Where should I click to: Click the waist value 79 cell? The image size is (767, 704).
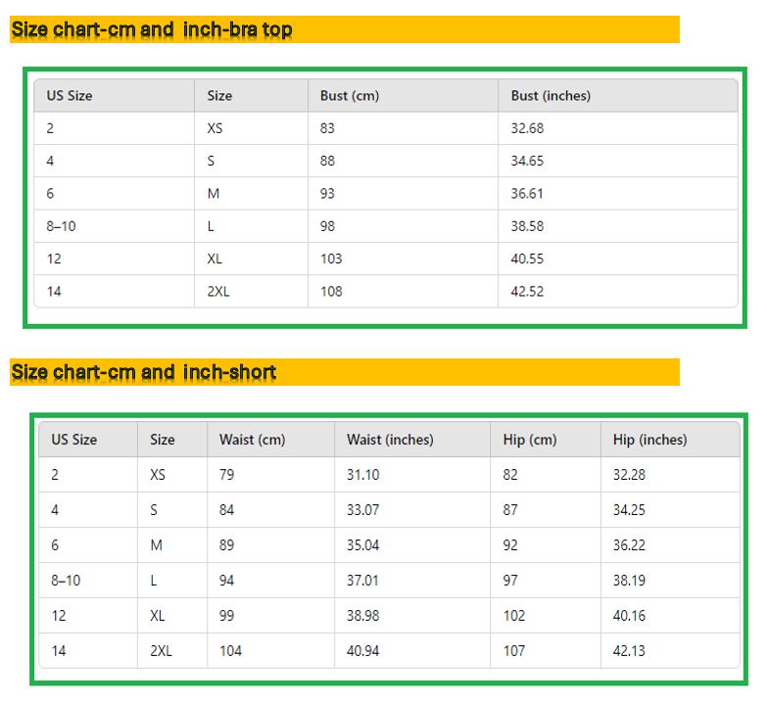(x=227, y=475)
